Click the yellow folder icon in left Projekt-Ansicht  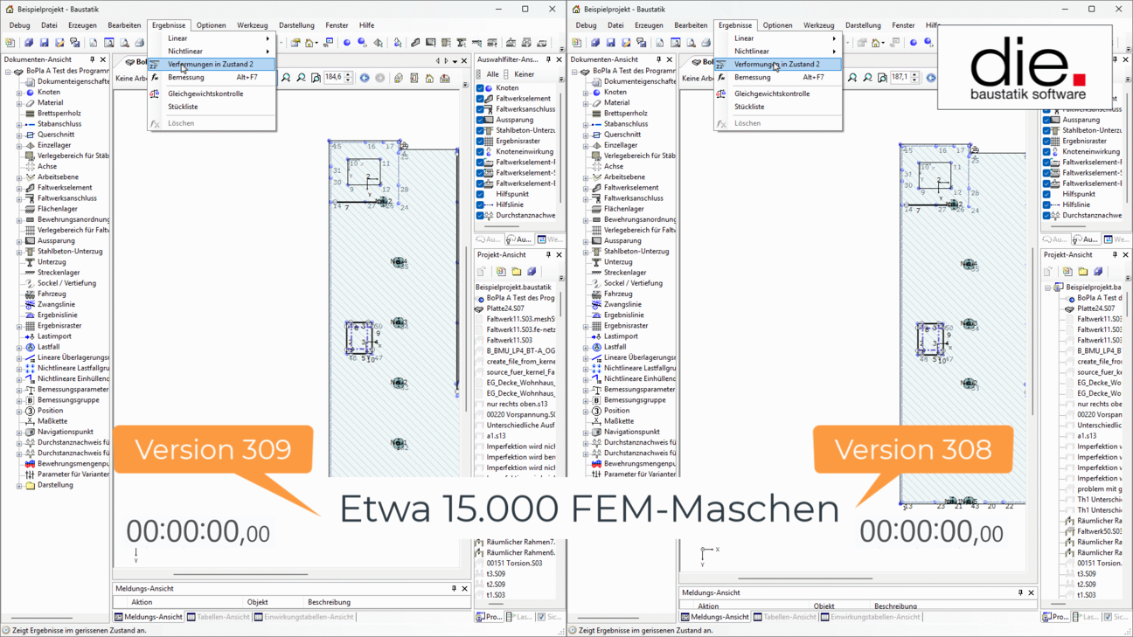[517, 272]
